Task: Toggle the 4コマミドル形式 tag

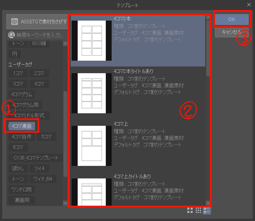Action: point(29,116)
